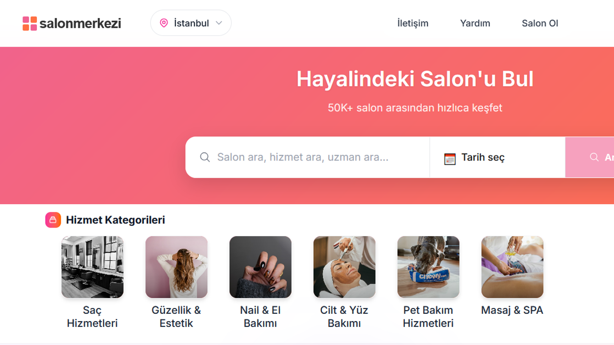Select the Saç Hizmetleri thumbnail
Screen dimensions: 614x345
93,267
